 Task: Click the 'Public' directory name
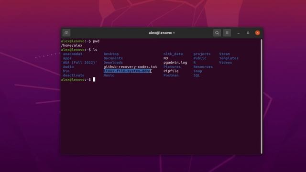tap(200, 58)
